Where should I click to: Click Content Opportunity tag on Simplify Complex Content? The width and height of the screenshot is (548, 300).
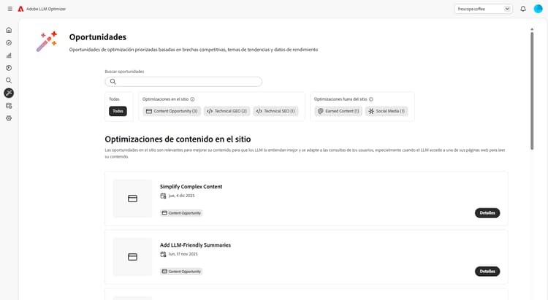pyautogui.click(x=181, y=212)
